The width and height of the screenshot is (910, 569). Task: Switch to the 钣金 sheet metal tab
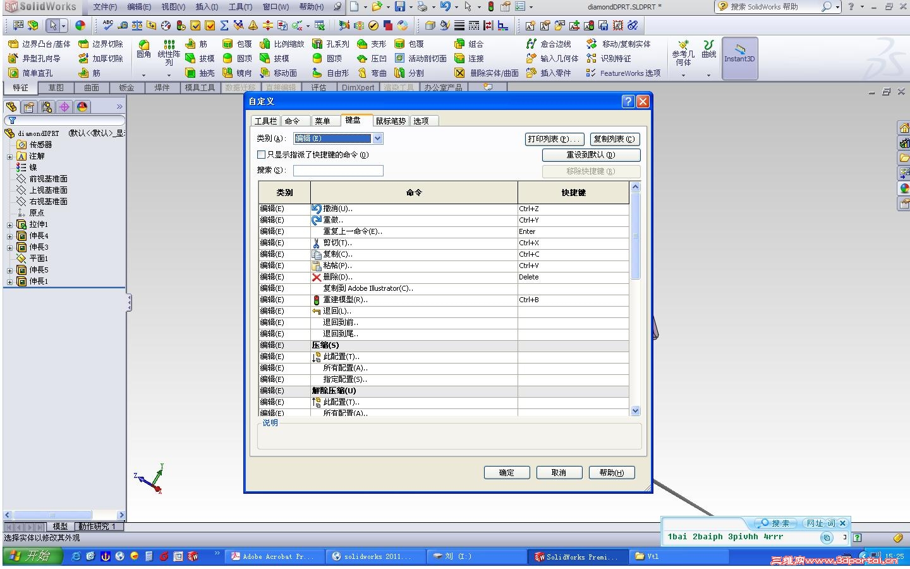coord(127,88)
